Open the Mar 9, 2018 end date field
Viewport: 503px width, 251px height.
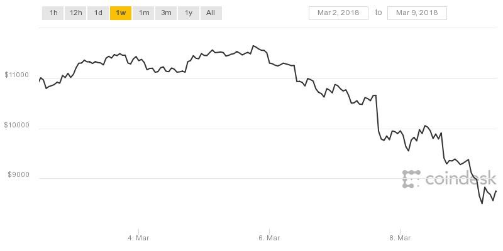pyautogui.click(x=417, y=13)
